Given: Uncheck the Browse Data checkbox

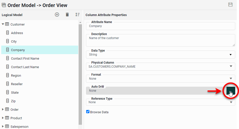Looking at the screenshot, I should 88,112.
